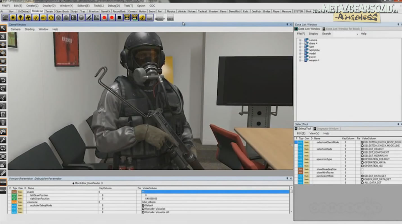Switch to the Physics tab
The width and height of the screenshot is (402, 224).
click(171, 11)
